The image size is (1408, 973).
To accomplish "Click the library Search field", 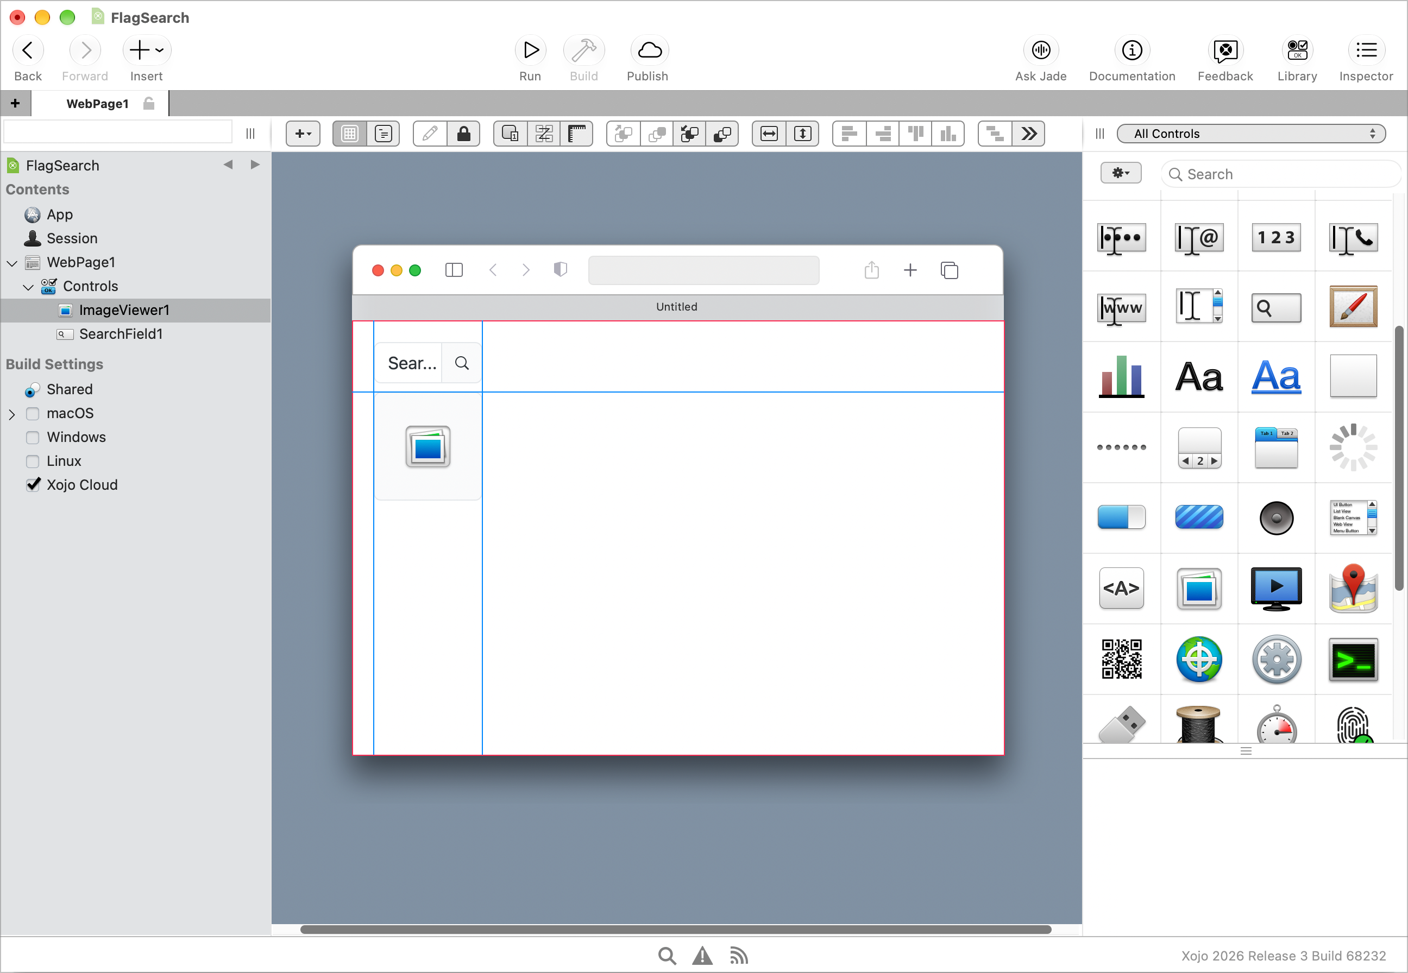I will [1280, 174].
